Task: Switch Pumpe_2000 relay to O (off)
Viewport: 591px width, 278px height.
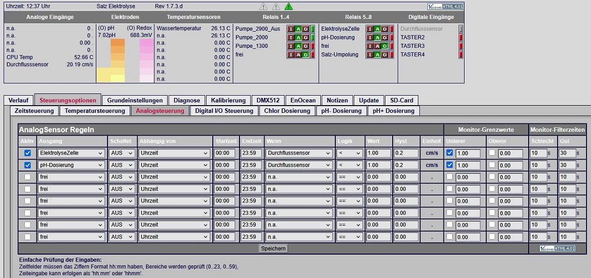Action: (x=306, y=37)
